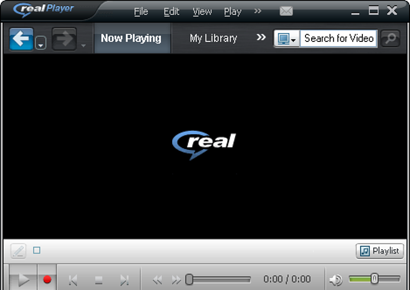Open the search type monitor dropdown
This screenshot has width=410, height=290.
(286, 39)
